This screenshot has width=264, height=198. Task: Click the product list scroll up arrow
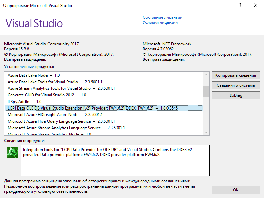click(206, 75)
